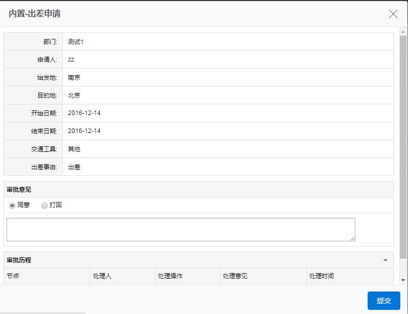Click the 处理操作 column header
The width and height of the screenshot is (408, 314).
tap(170, 276)
